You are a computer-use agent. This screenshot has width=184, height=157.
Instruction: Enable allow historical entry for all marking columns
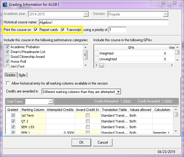(x=8, y=83)
